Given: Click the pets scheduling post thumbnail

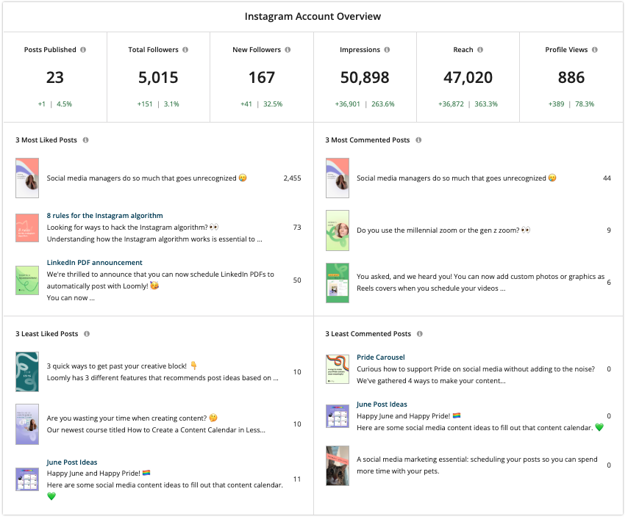Looking at the screenshot, I should 338,465.
